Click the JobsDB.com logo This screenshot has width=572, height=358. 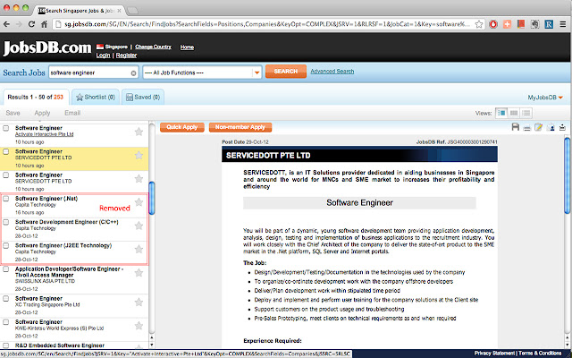47,47
